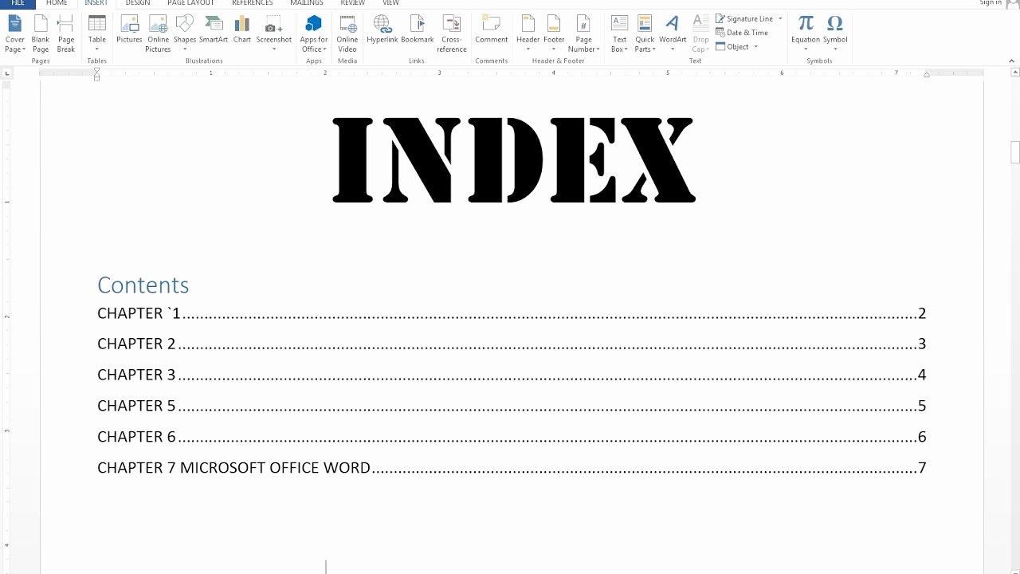Click the vertical scrollbar thumb
This screenshot has width=1020, height=574.
pos(1014,151)
